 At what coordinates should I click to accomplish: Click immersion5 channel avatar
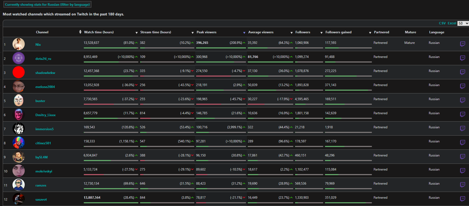[x=18, y=129]
